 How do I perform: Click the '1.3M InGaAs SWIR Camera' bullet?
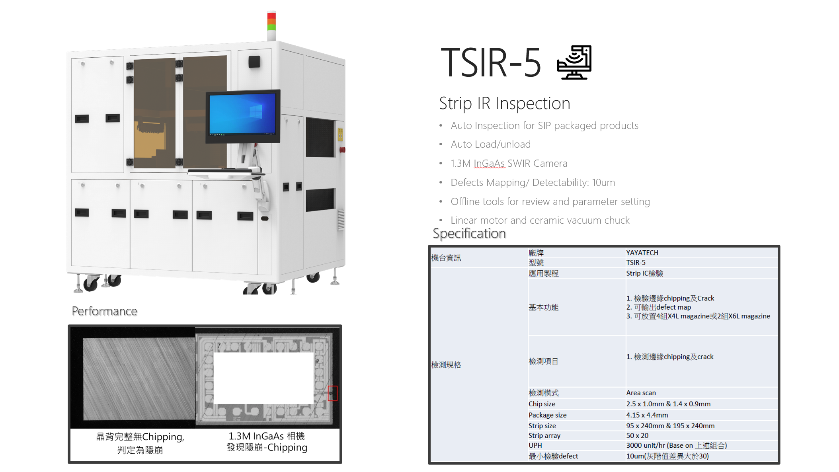click(x=509, y=164)
